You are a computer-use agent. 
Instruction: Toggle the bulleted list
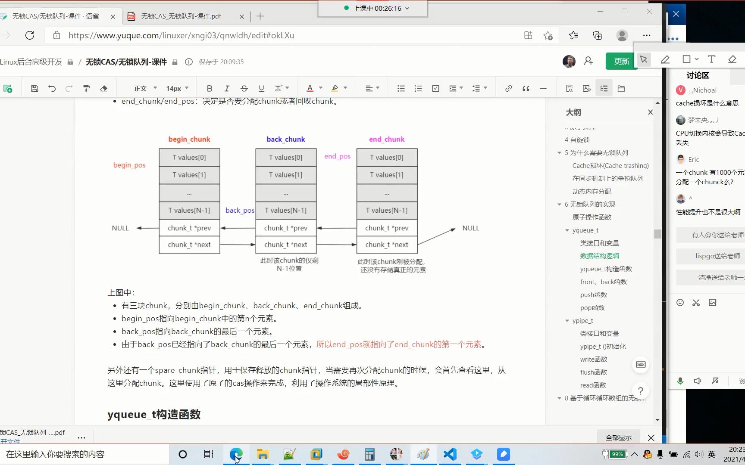[x=401, y=88]
